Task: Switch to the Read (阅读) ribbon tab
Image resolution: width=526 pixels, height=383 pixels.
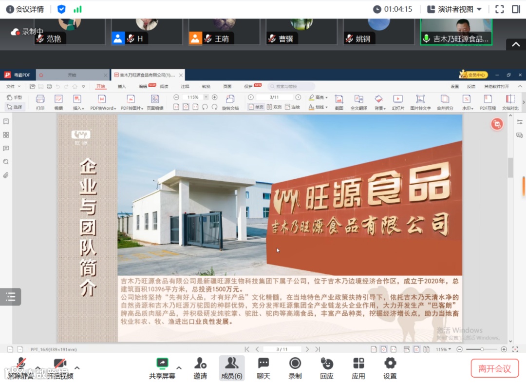Action: coord(164,86)
